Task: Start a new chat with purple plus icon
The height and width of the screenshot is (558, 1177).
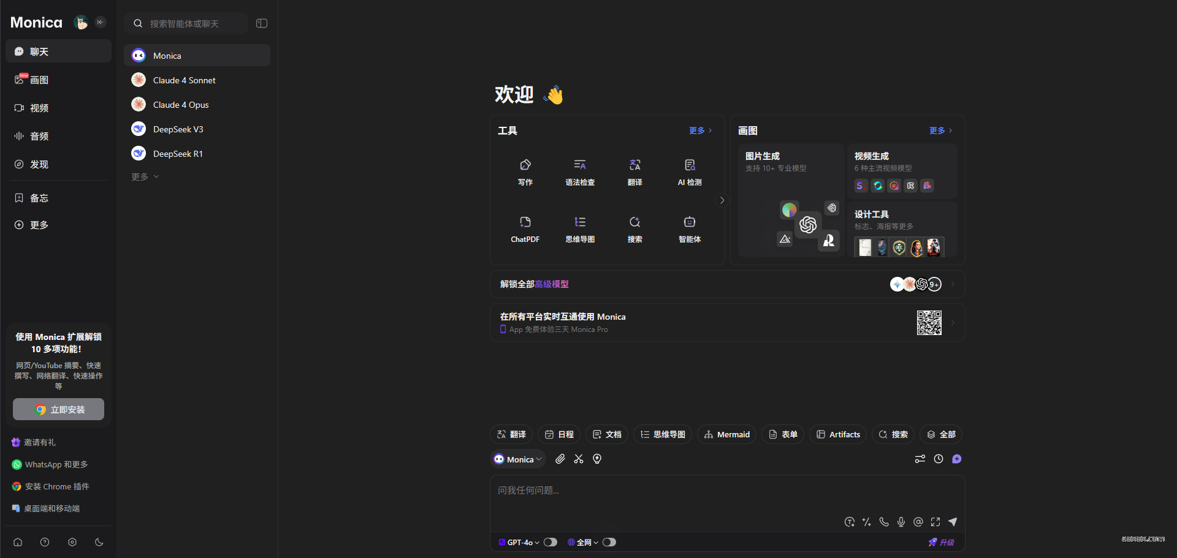Action: pos(957,459)
